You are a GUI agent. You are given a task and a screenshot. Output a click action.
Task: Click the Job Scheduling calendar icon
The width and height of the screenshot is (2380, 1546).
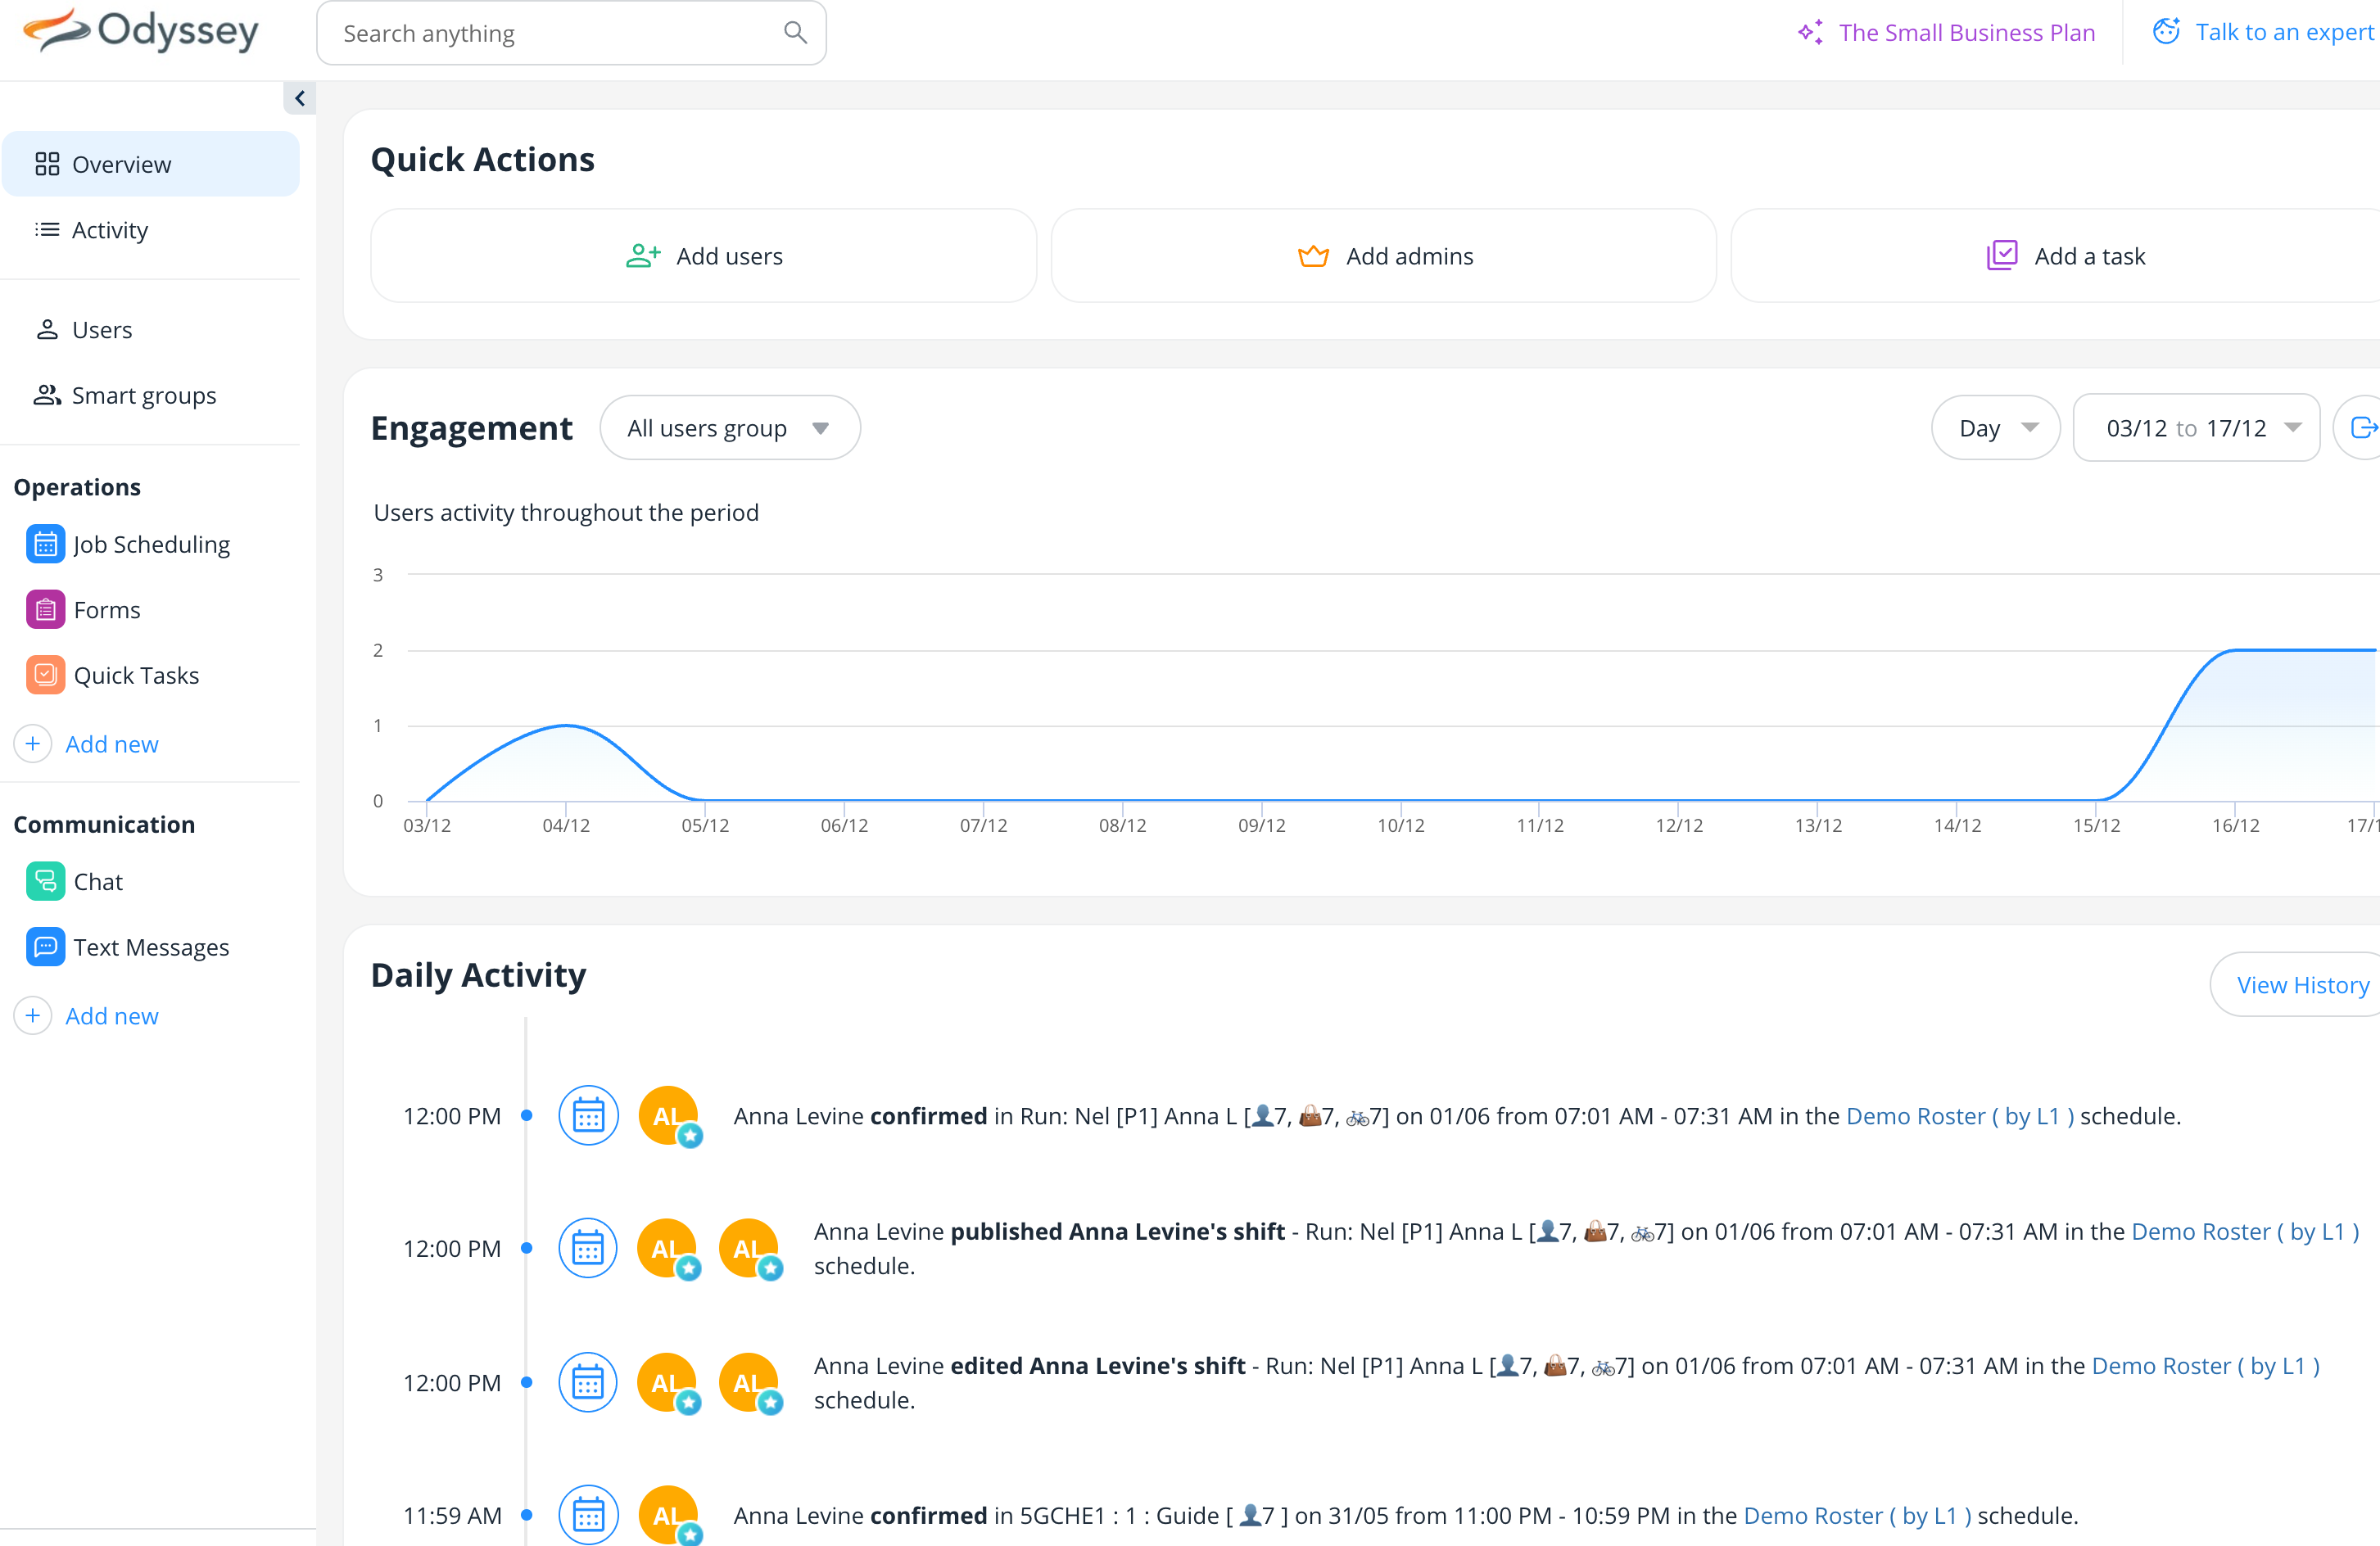coord(45,544)
